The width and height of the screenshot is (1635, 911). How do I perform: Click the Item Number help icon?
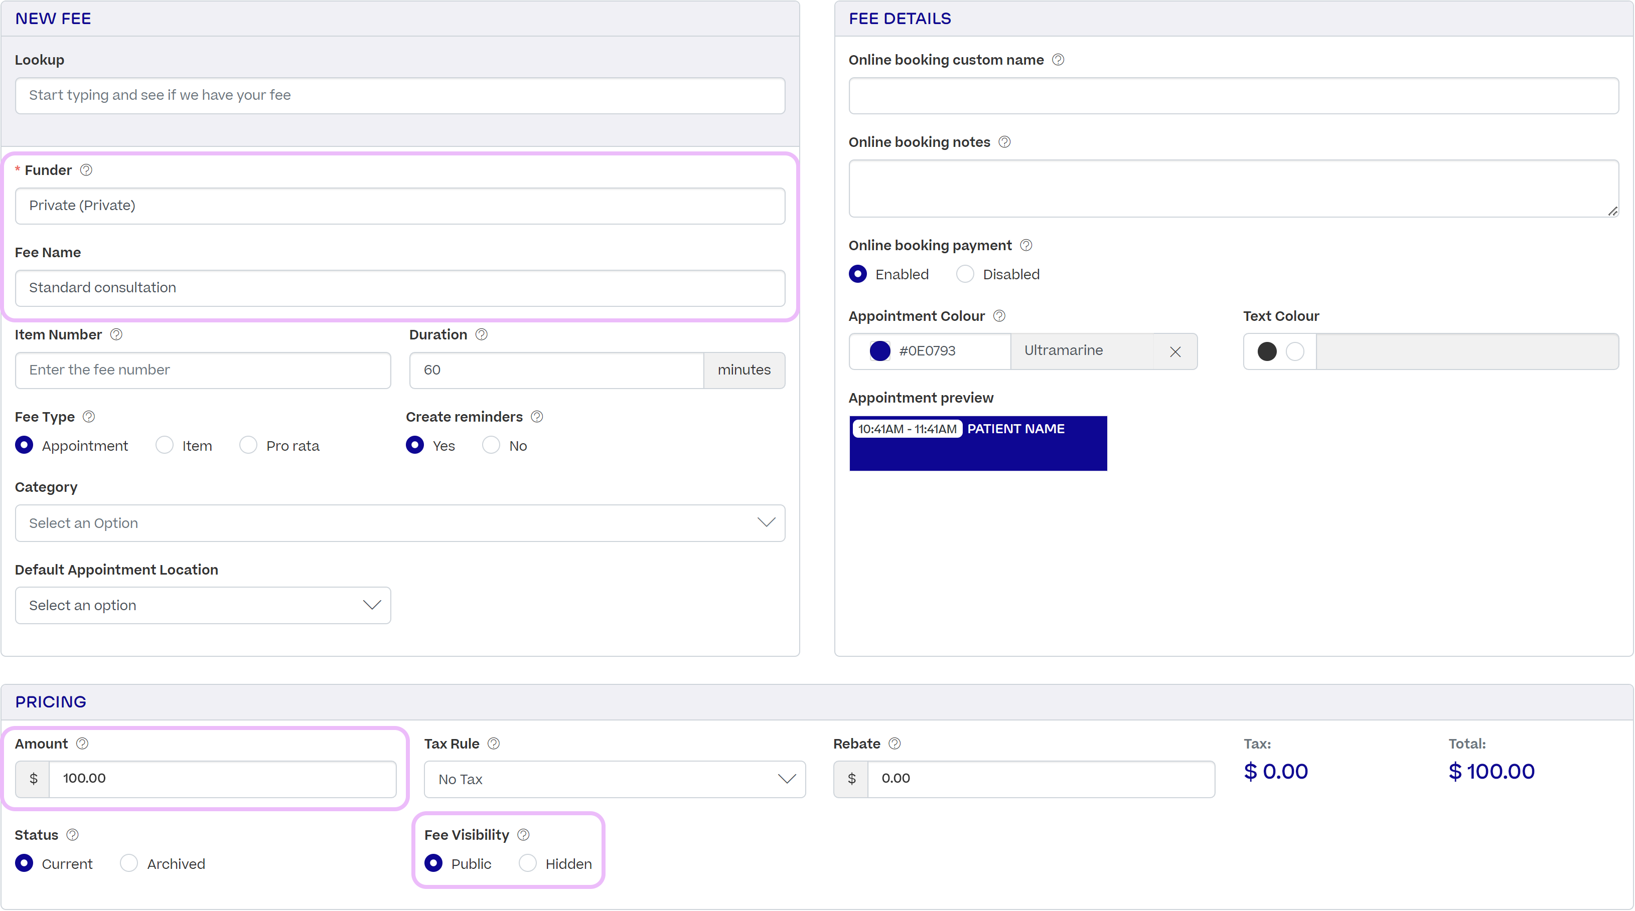click(116, 334)
